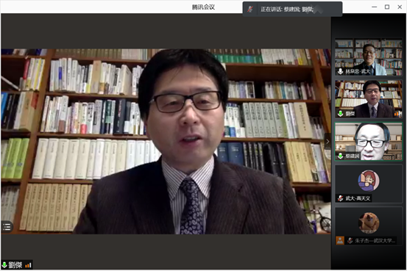Click the 腾讯会议 window title

point(203,7)
